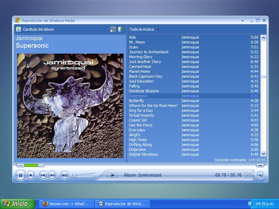Screen dimensions: 279x209
Task: Click the Álbum: Synkronized status text
Action: tap(142, 175)
